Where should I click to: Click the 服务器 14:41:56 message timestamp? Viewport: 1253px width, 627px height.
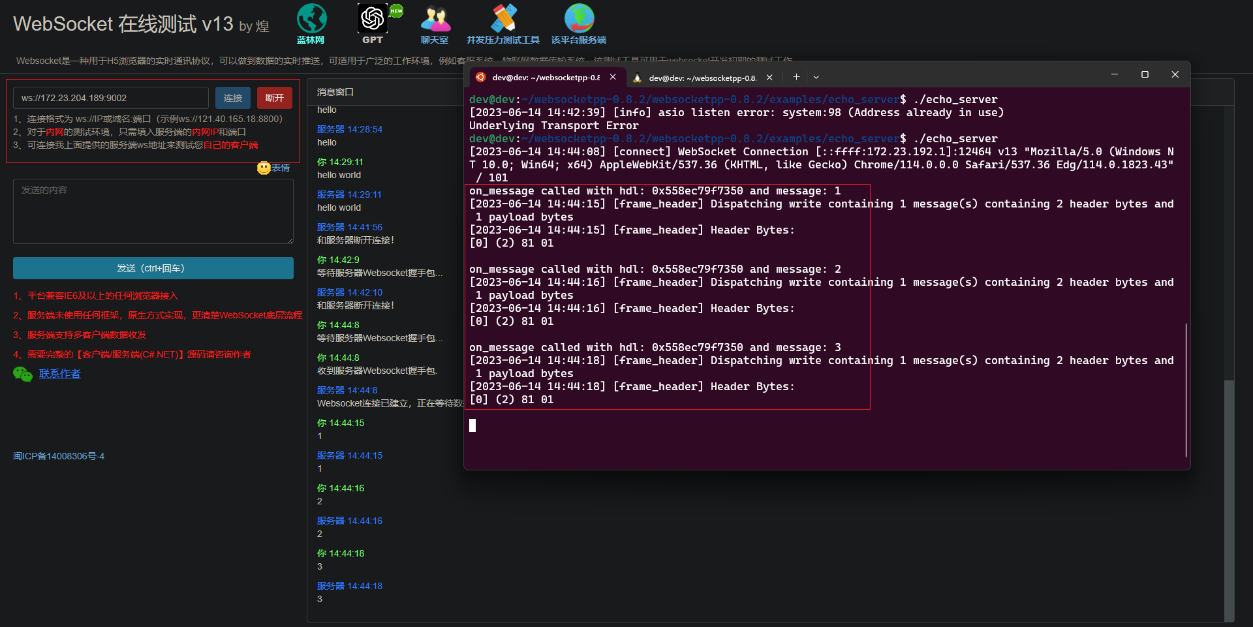(350, 227)
